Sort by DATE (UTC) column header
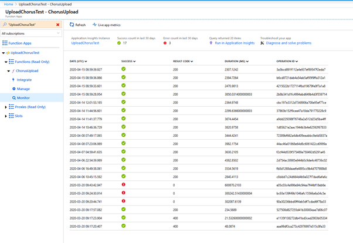The image size is (353, 243). point(79,61)
